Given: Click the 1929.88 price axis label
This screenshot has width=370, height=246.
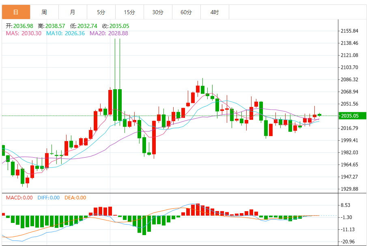Looking at the screenshot, I should click(x=349, y=189).
